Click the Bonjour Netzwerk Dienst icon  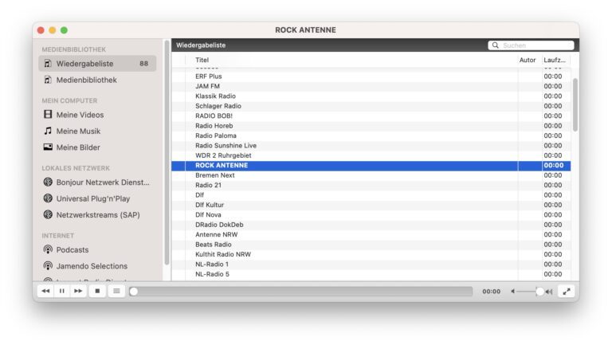(x=48, y=182)
